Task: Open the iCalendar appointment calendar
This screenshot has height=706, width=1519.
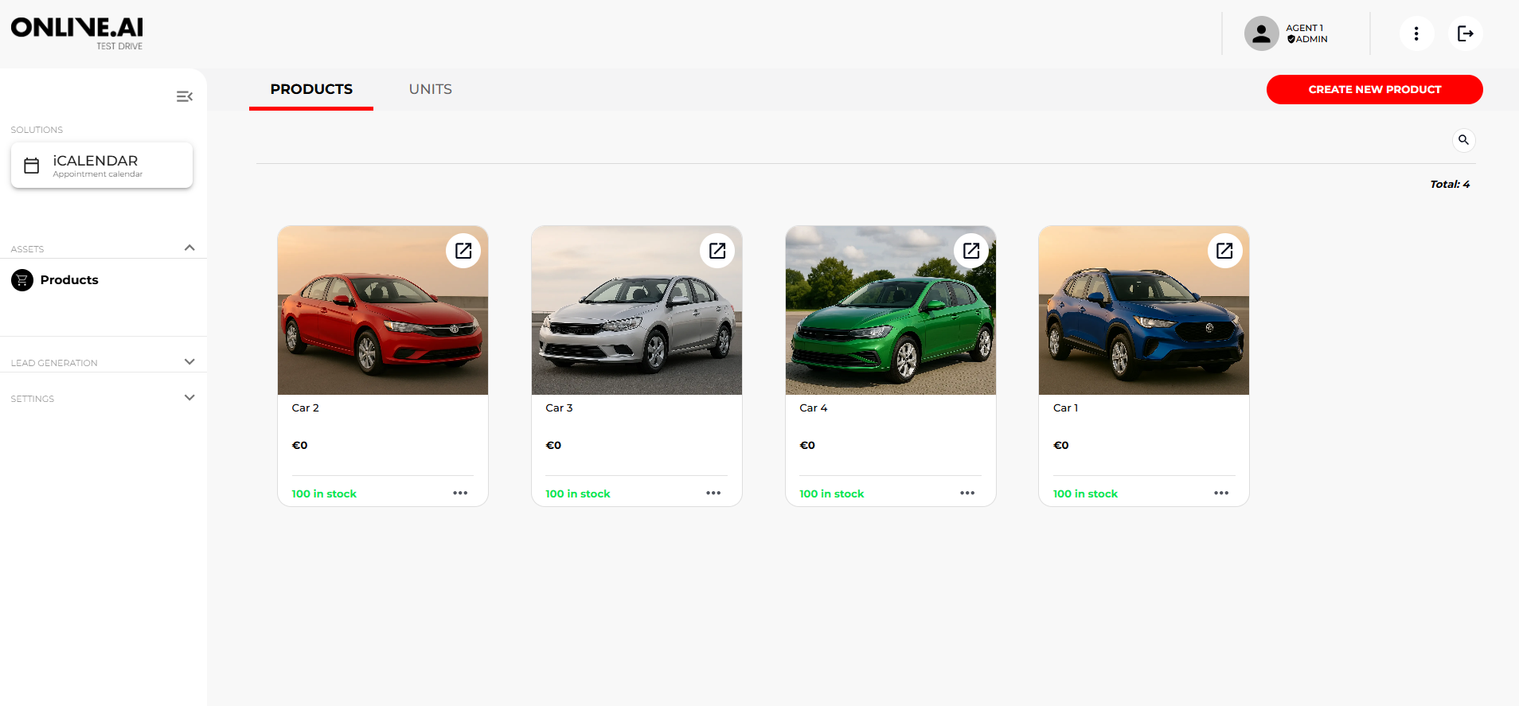Action: point(102,166)
